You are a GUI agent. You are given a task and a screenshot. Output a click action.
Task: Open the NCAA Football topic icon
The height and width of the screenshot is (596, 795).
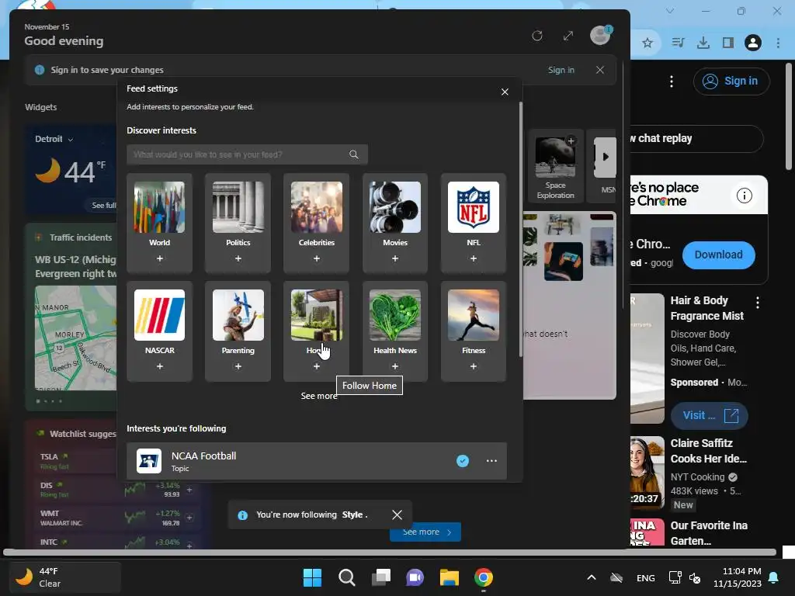[x=149, y=461]
